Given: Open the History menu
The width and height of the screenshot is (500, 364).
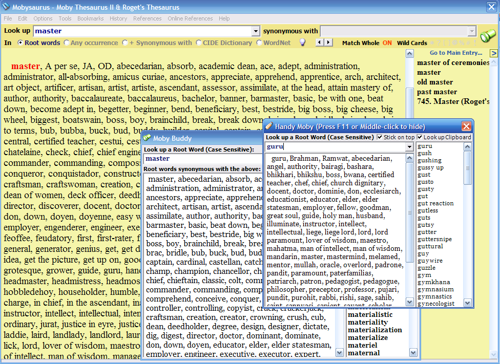Looking at the screenshot, I should (x=118, y=18).
